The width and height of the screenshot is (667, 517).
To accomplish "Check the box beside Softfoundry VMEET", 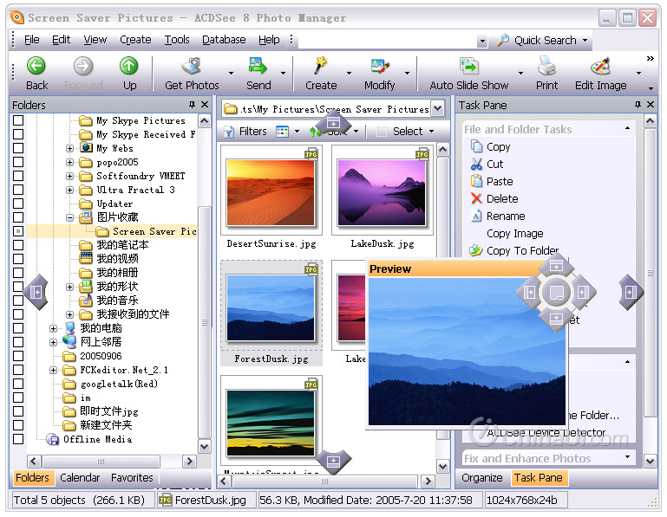I will tap(18, 176).
